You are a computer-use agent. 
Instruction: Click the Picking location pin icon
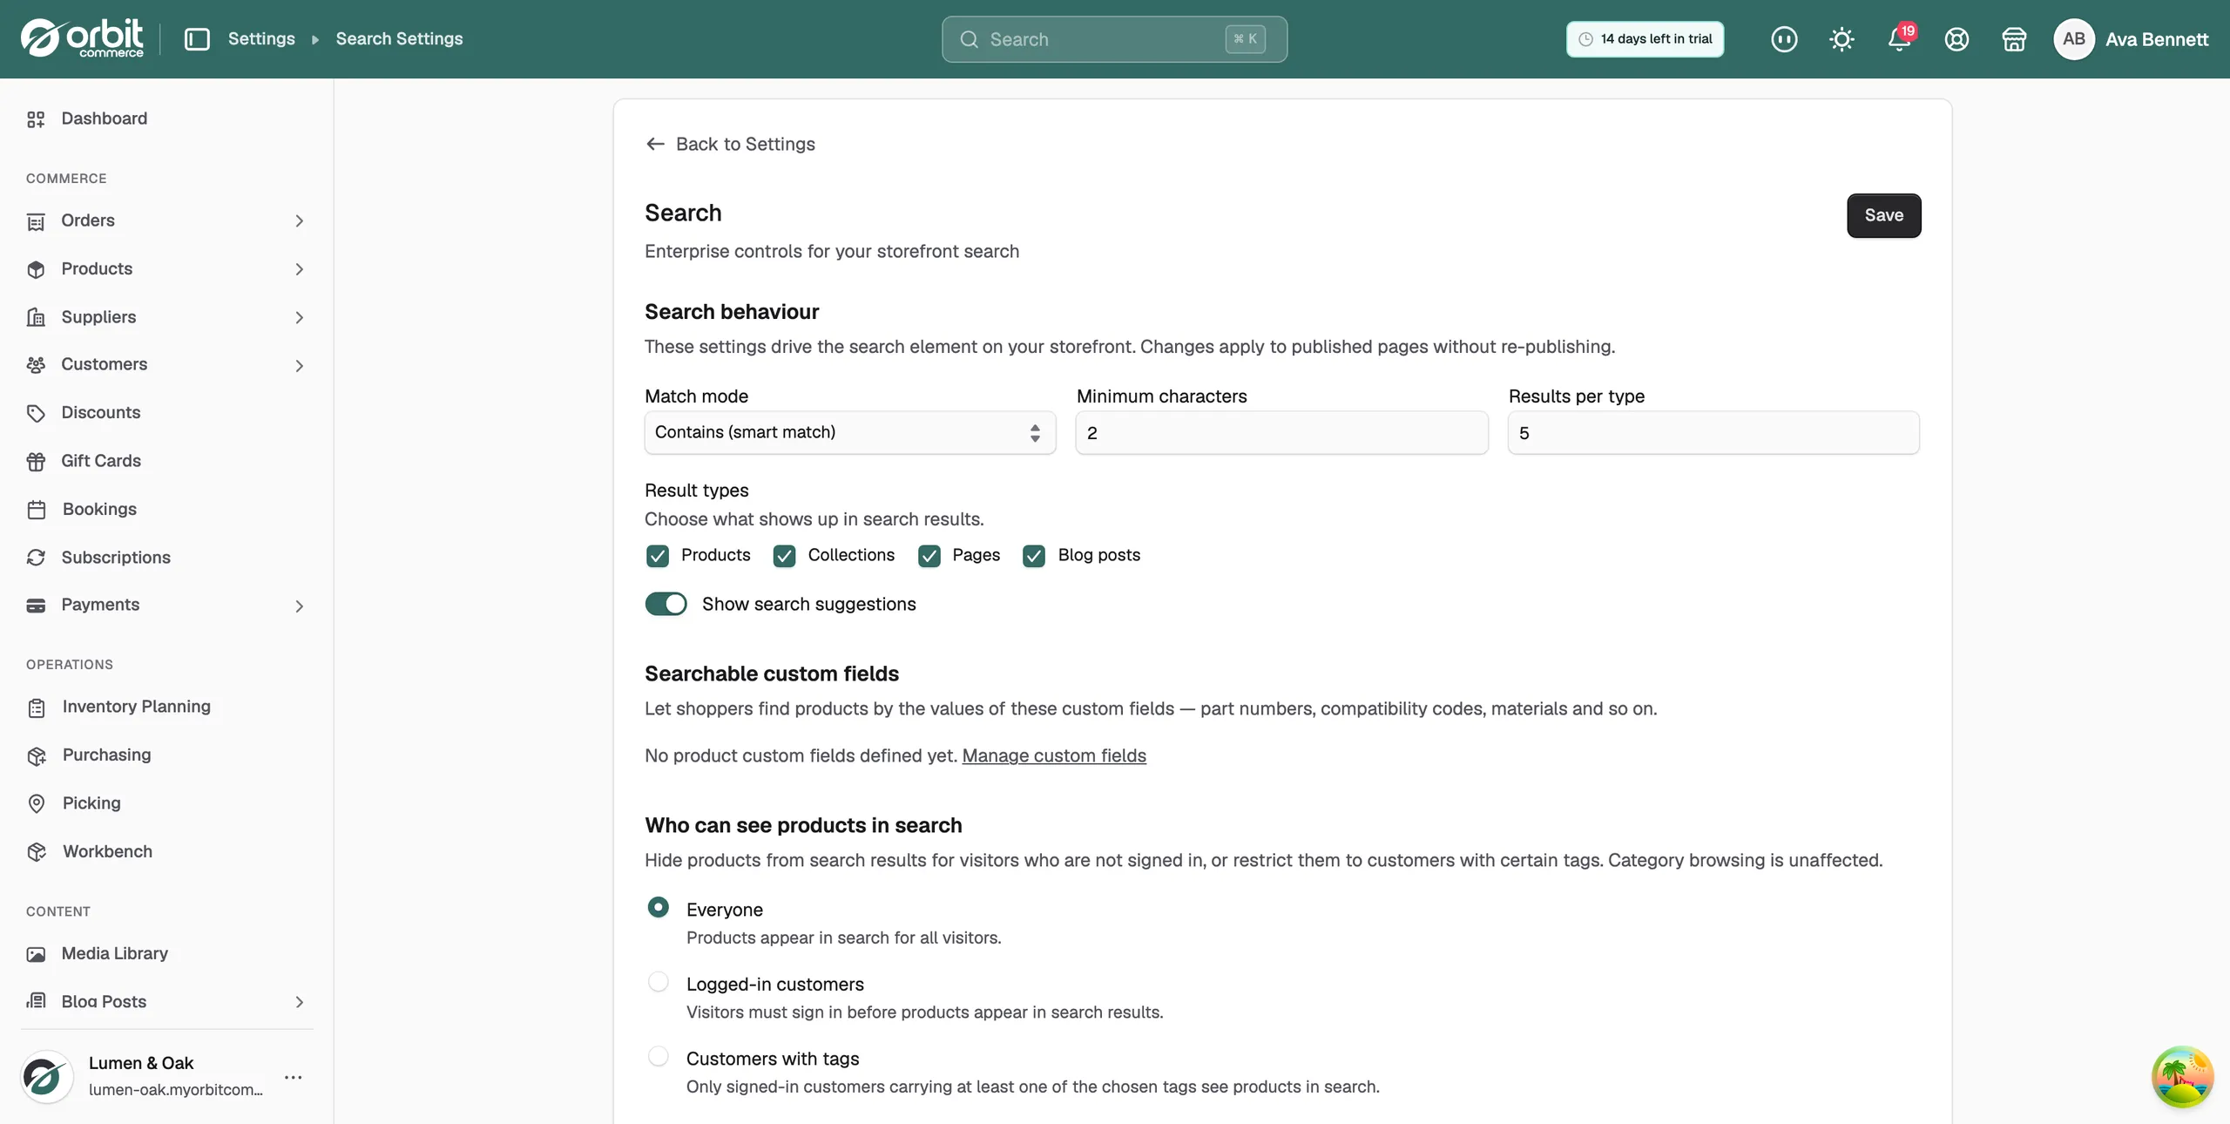(36, 803)
